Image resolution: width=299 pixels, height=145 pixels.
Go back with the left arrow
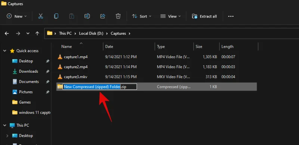pos(7,34)
